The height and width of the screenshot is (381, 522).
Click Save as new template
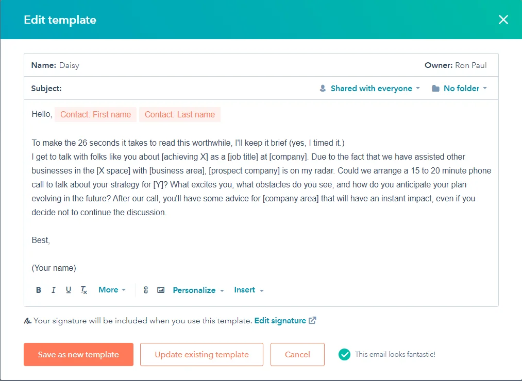pos(78,354)
